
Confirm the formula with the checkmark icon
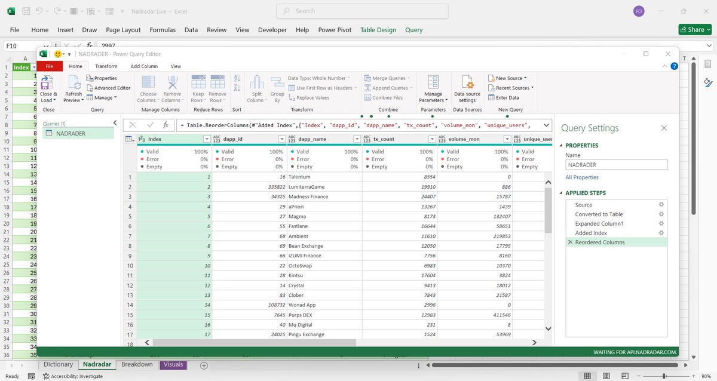[150, 125]
